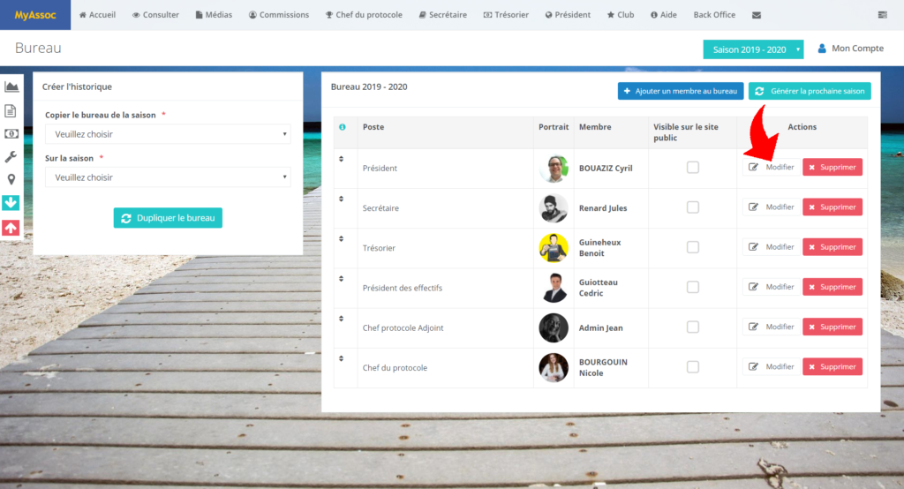Open the Saison 2019 - 2020 selector
This screenshot has height=489, width=904.
tap(753, 49)
